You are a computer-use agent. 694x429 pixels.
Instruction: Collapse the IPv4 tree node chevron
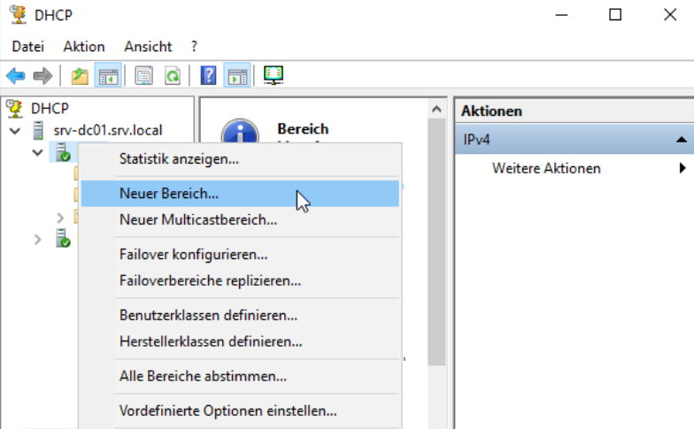[x=37, y=153]
